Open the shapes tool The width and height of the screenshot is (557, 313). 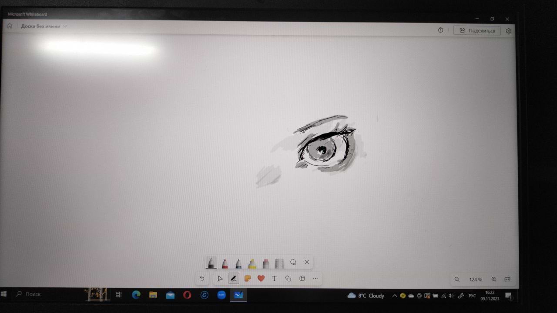[x=288, y=279]
